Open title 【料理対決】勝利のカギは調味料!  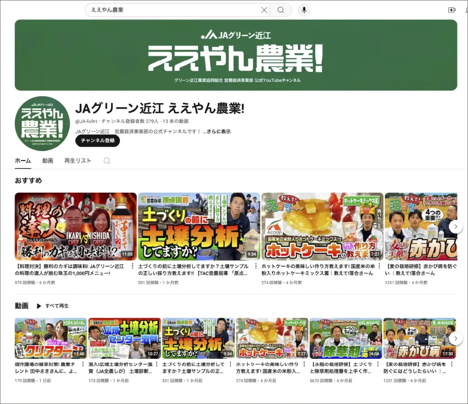[69, 269]
